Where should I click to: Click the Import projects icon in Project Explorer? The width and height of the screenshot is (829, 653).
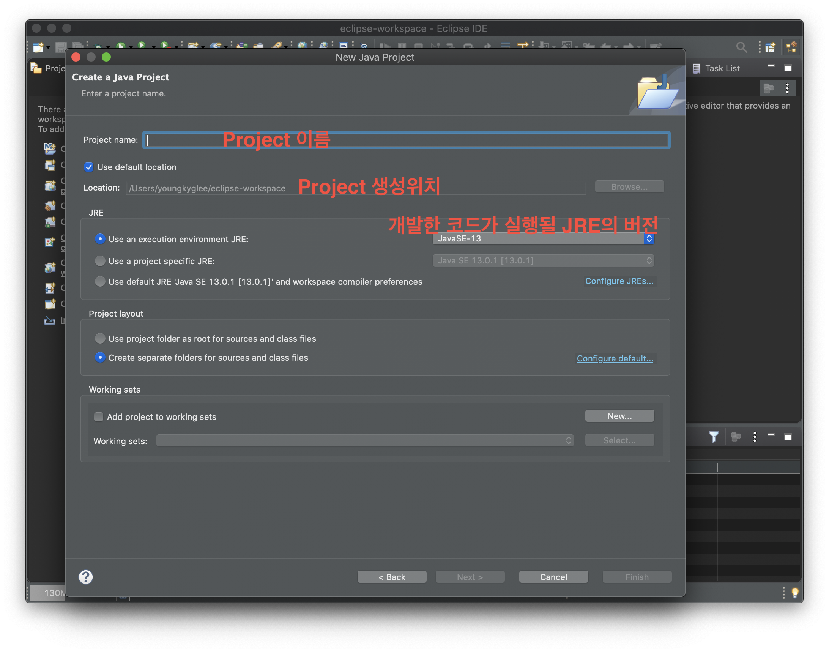click(50, 320)
